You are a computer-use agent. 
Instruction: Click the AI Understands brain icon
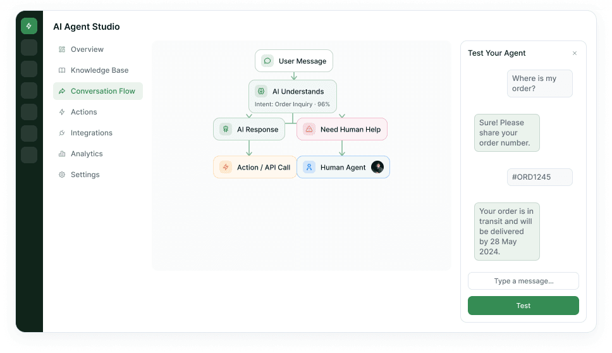[261, 91]
